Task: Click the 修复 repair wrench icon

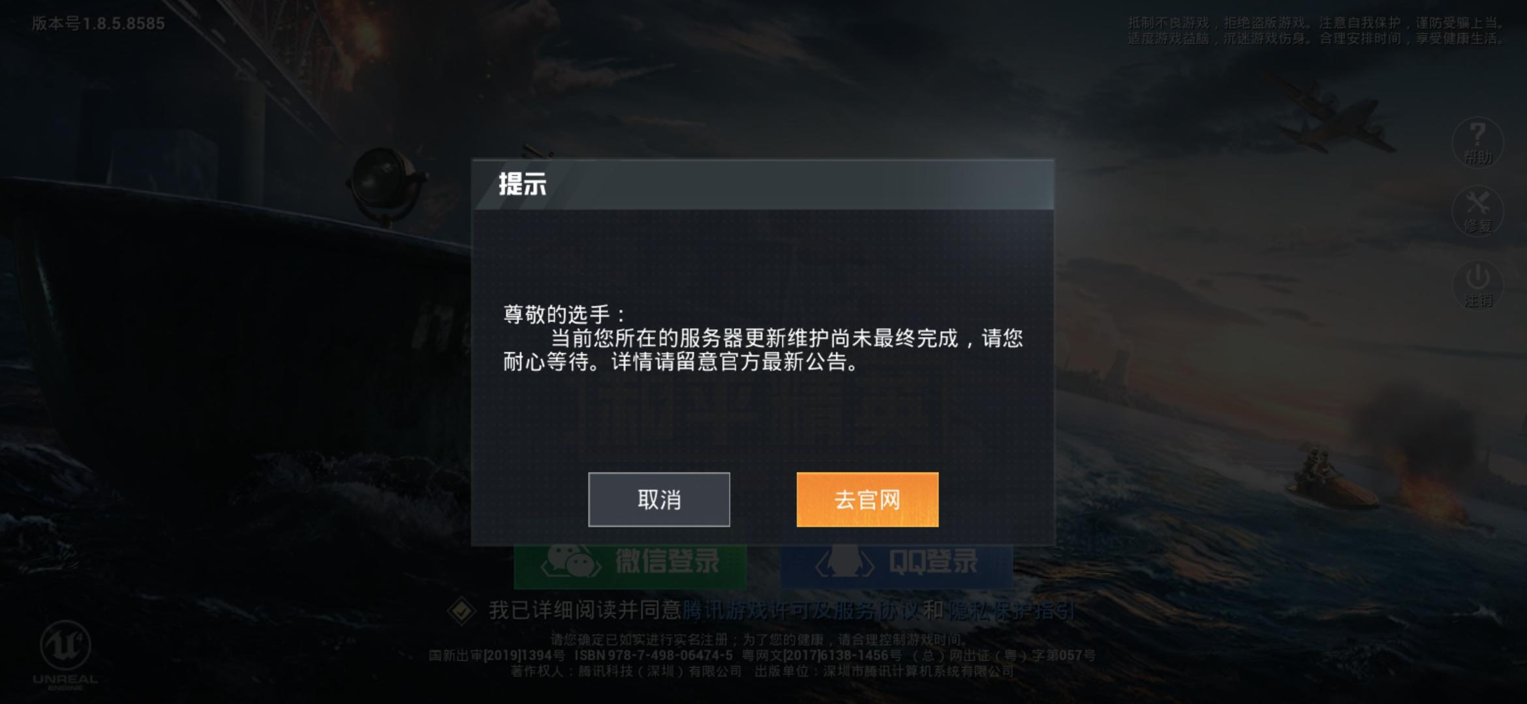Action: pyautogui.click(x=1477, y=211)
